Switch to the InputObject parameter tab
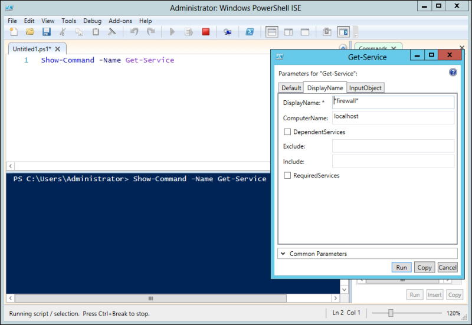The height and width of the screenshot is (325, 472). coord(365,88)
